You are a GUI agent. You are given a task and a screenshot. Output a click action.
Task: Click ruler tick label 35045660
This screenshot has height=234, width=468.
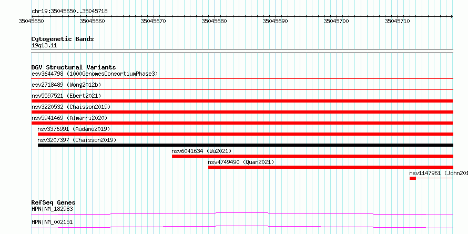click(x=93, y=21)
